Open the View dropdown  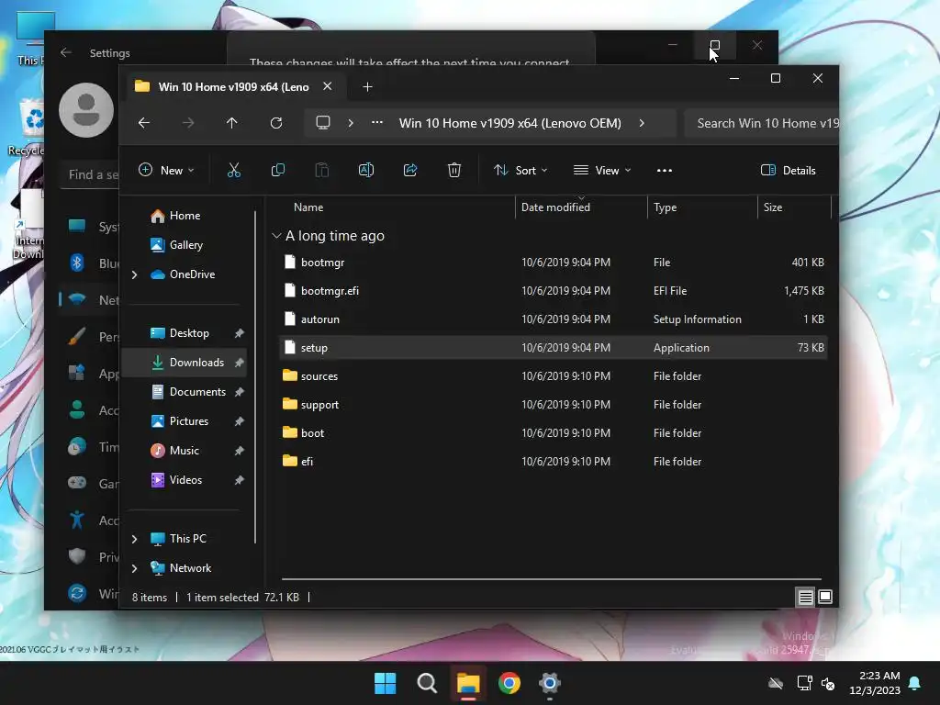point(602,170)
